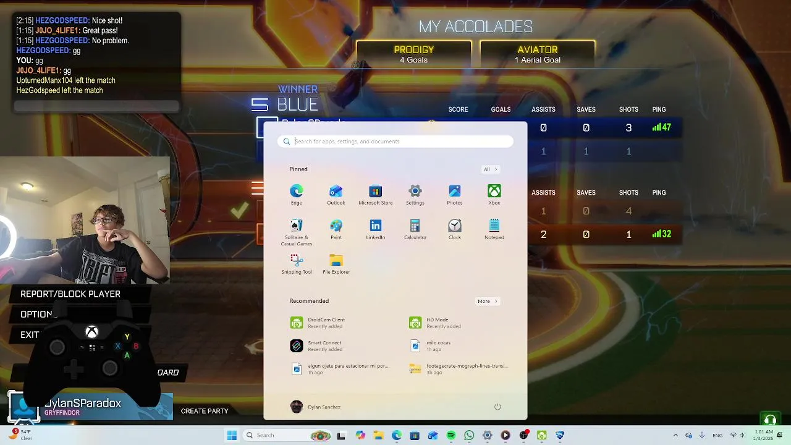
Task: Open File Explorer from pinned apps
Action: point(336,264)
